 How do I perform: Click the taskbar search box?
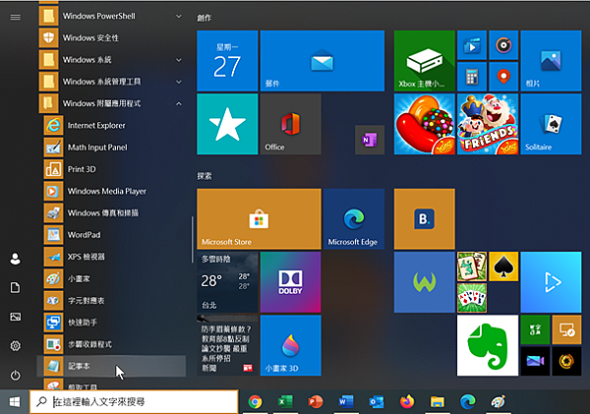click(x=134, y=402)
